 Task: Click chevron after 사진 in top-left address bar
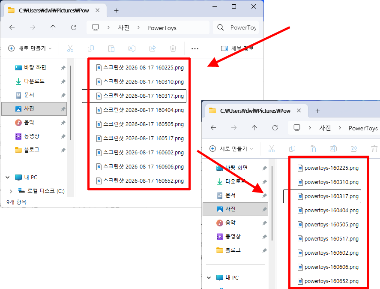[x=138, y=28]
